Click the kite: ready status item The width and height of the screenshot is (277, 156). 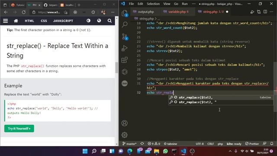(234, 144)
